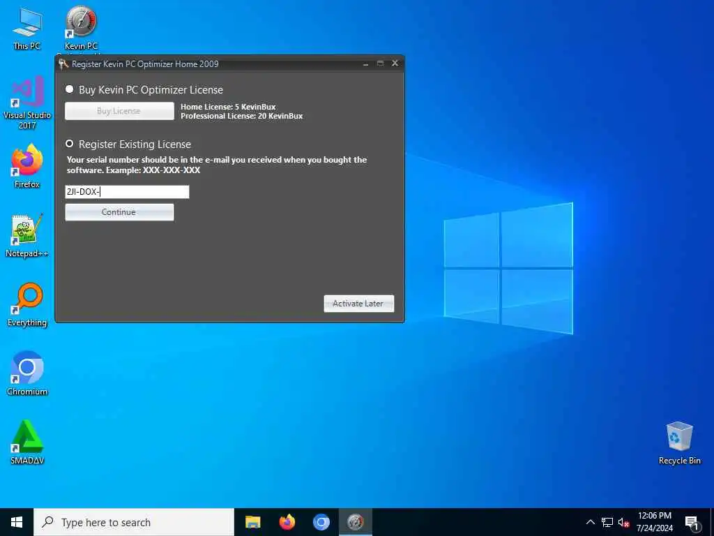
Task: Click the Continue button
Action: tap(119, 212)
